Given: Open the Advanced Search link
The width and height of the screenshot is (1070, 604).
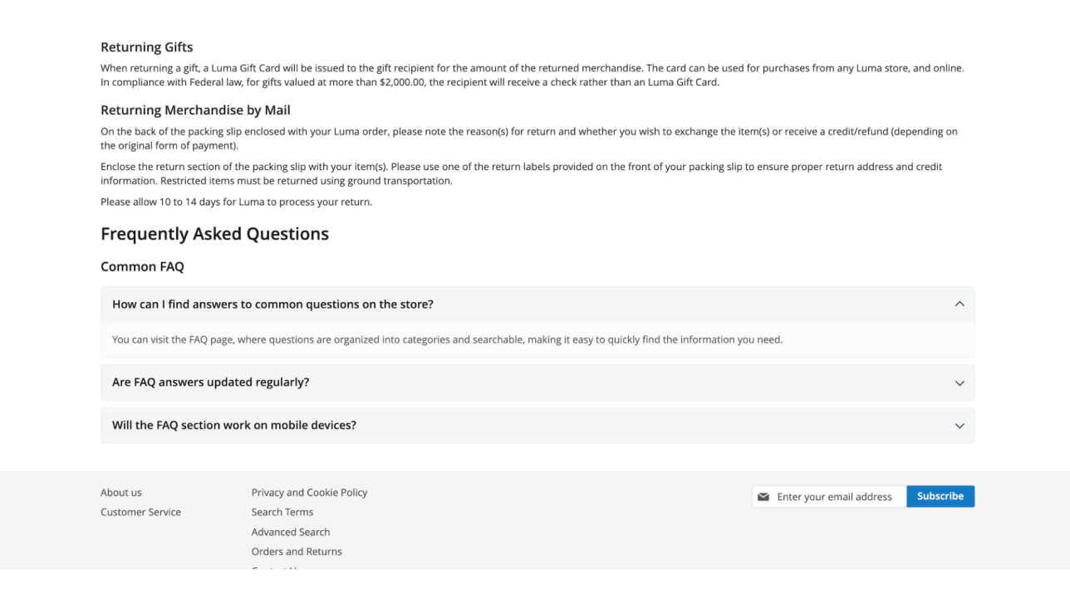Looking at the screenshot, I should [x=291, y=532].
